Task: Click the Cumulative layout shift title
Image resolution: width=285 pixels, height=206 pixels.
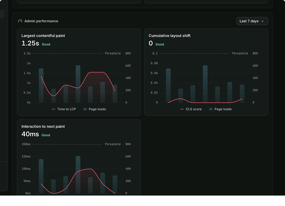Action: 169,36
